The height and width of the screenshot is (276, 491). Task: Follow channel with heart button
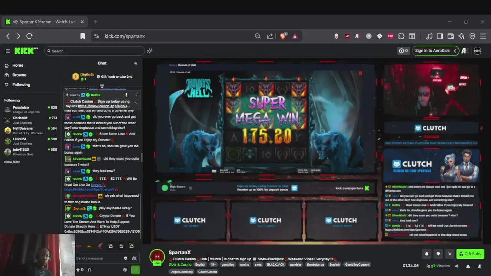(x=438, y=254)
